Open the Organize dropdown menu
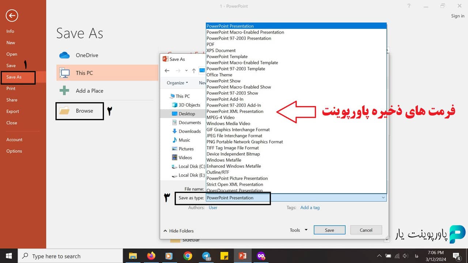Screen dimensions: 468x263 pyautogui.click(x=177, y=83)
